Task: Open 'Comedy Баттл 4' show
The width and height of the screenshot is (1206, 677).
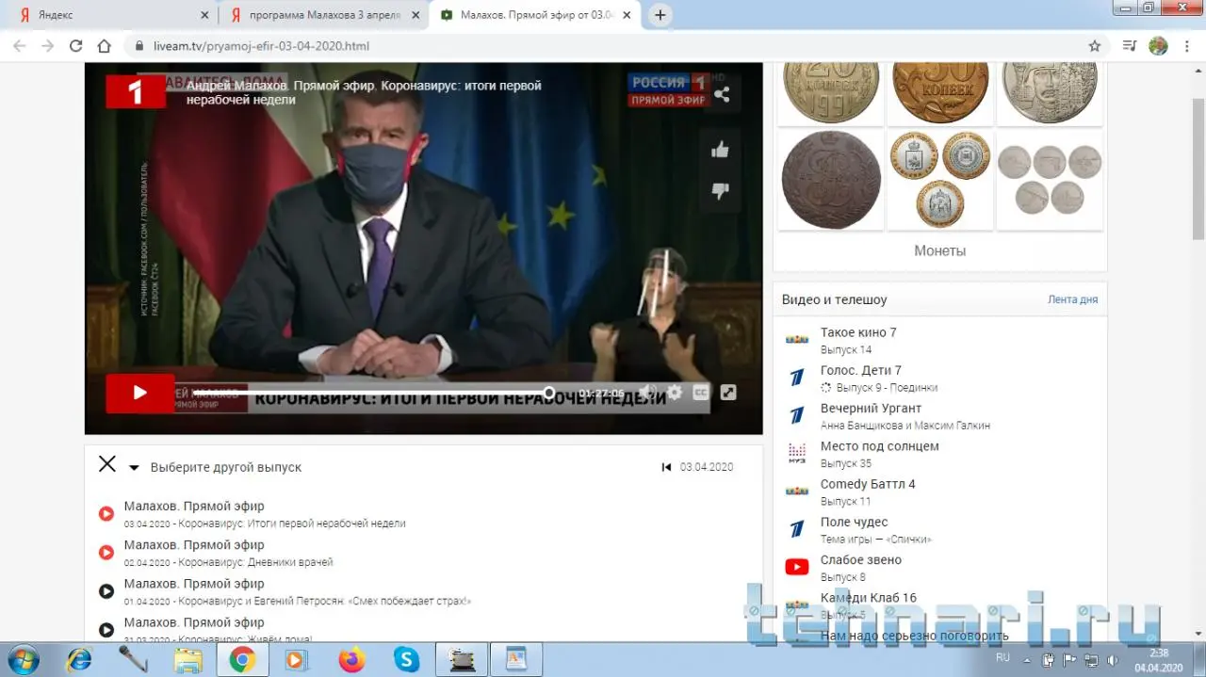Action: 868,484
